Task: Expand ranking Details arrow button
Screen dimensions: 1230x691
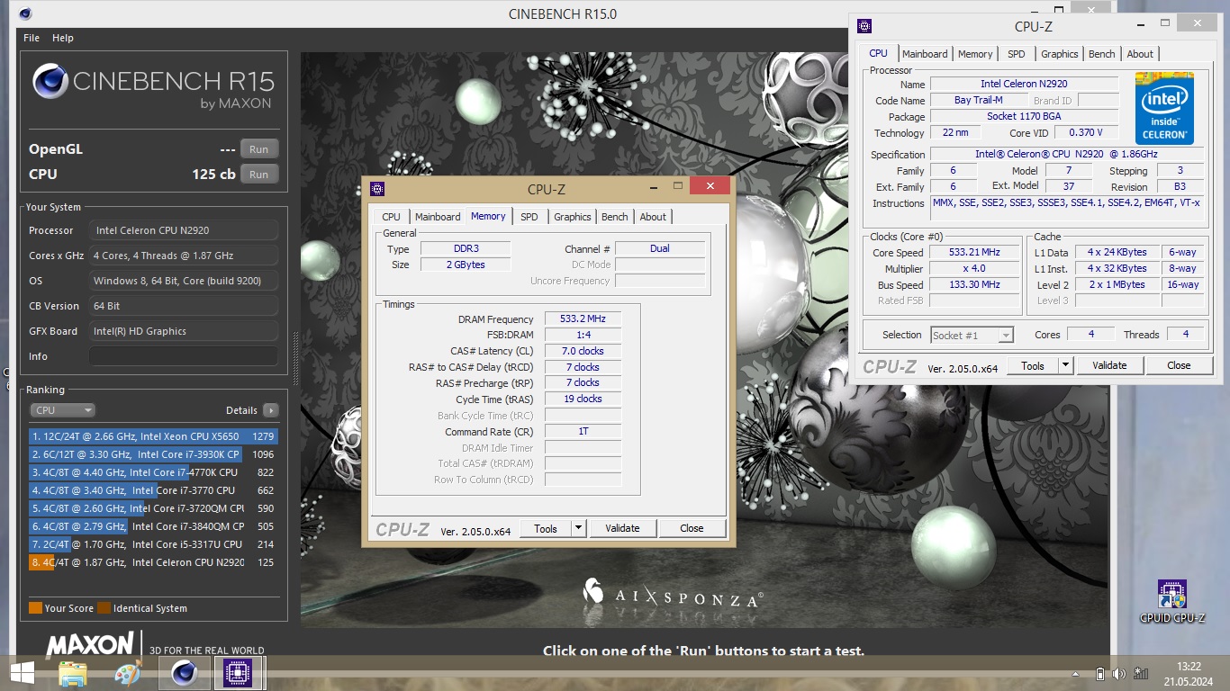Action: click(270, 410)
